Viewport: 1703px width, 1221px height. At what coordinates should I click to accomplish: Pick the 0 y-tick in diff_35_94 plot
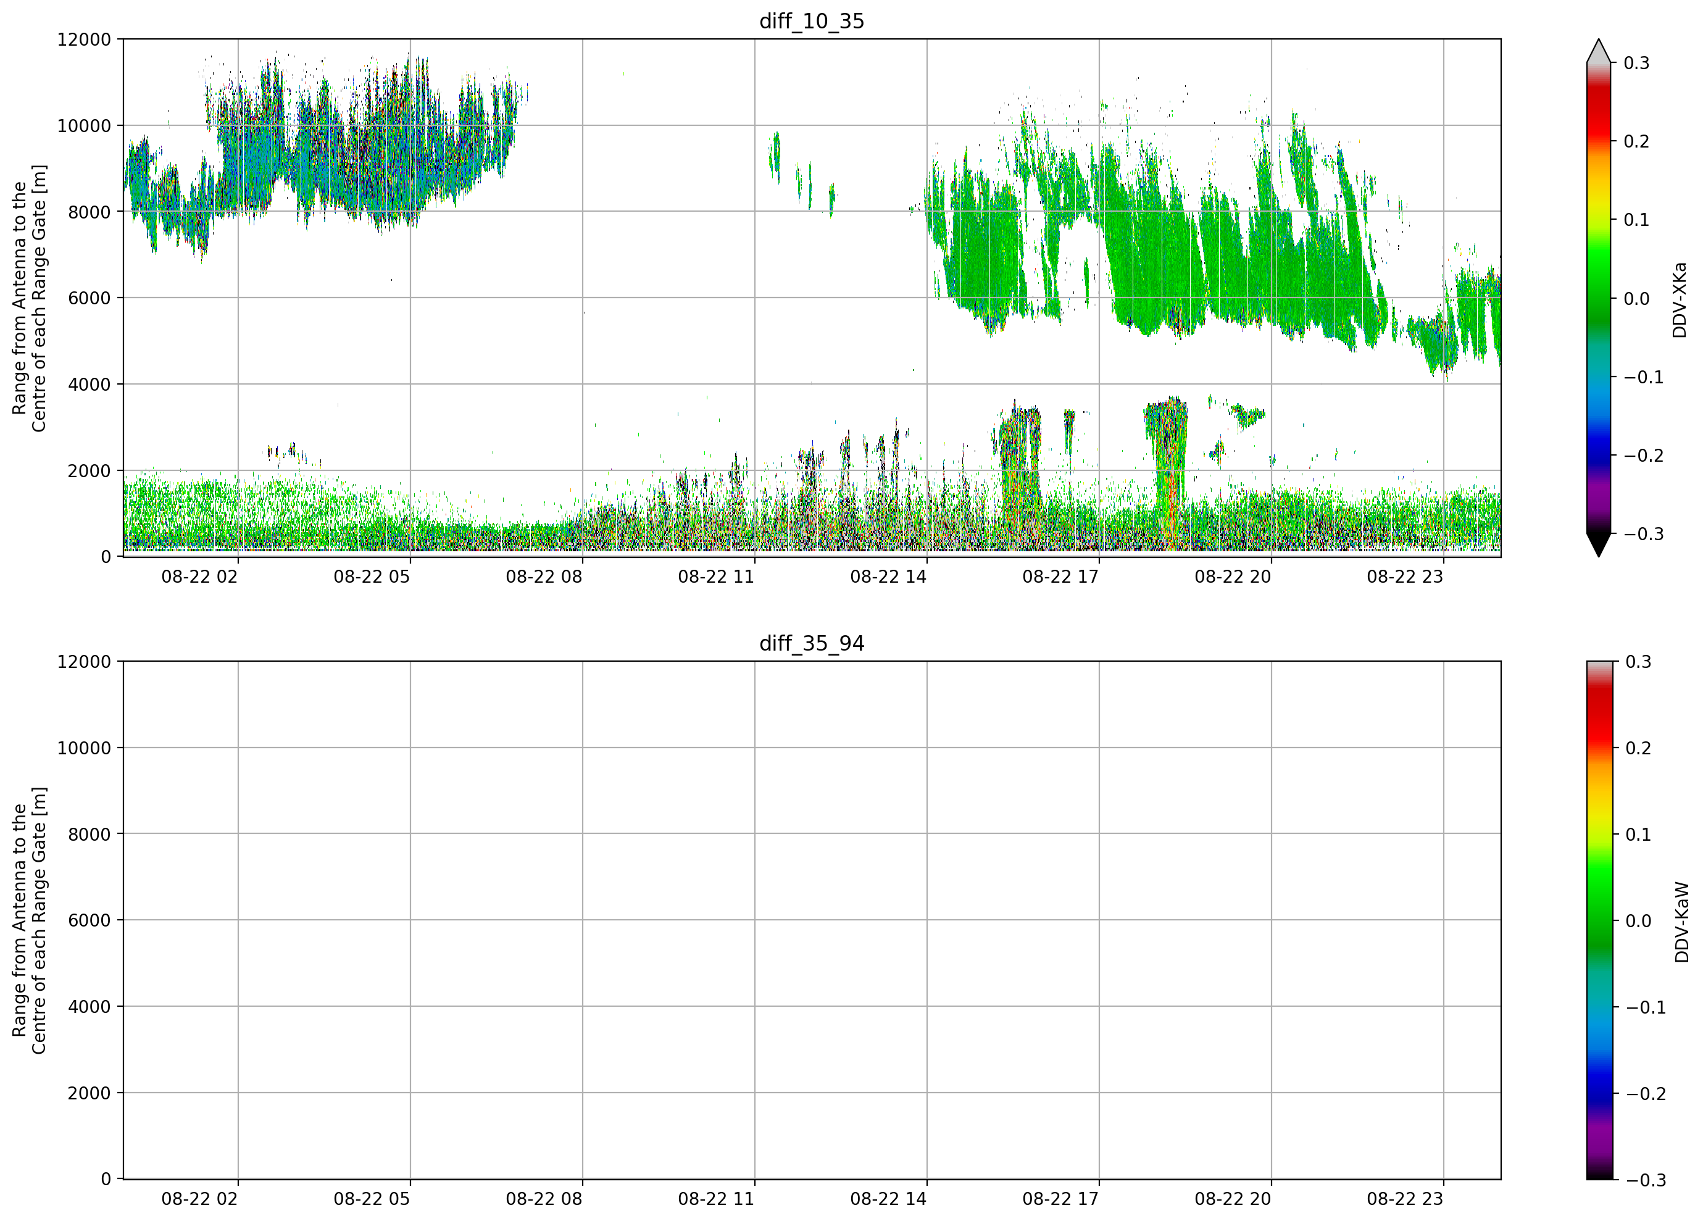[x=106, y=1180]
